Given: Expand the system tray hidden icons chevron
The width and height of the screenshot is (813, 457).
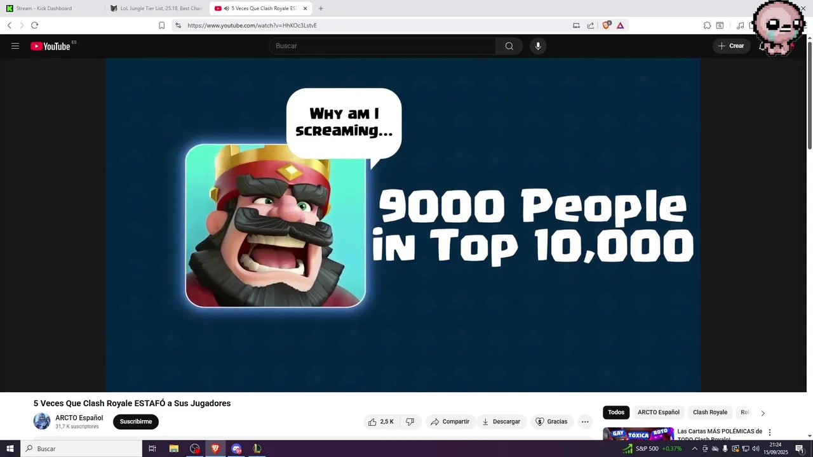Looking at the screenshot, I should click(x=694, y=449).
